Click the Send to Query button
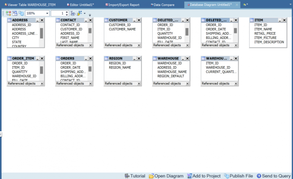Image resolution: width=293 pixels, height=179 pixels. (x=273, y=176)
